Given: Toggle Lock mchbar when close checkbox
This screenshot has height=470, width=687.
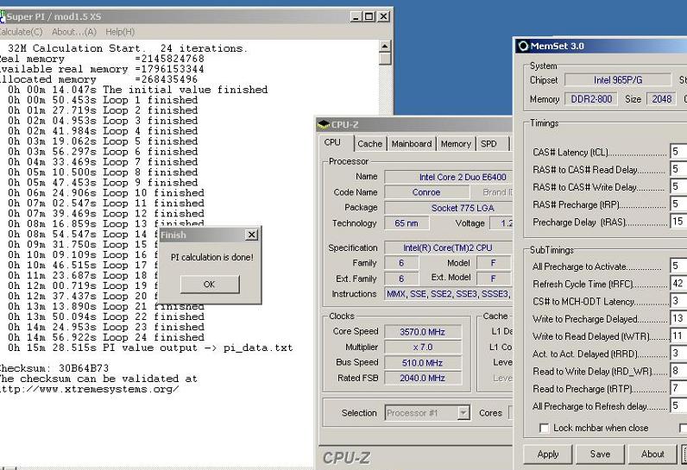Looking at the screenshot, I should click(545, 428).
